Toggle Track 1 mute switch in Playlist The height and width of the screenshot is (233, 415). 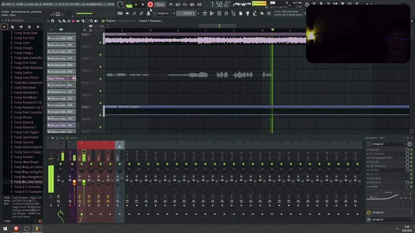[x=101, y=43]
